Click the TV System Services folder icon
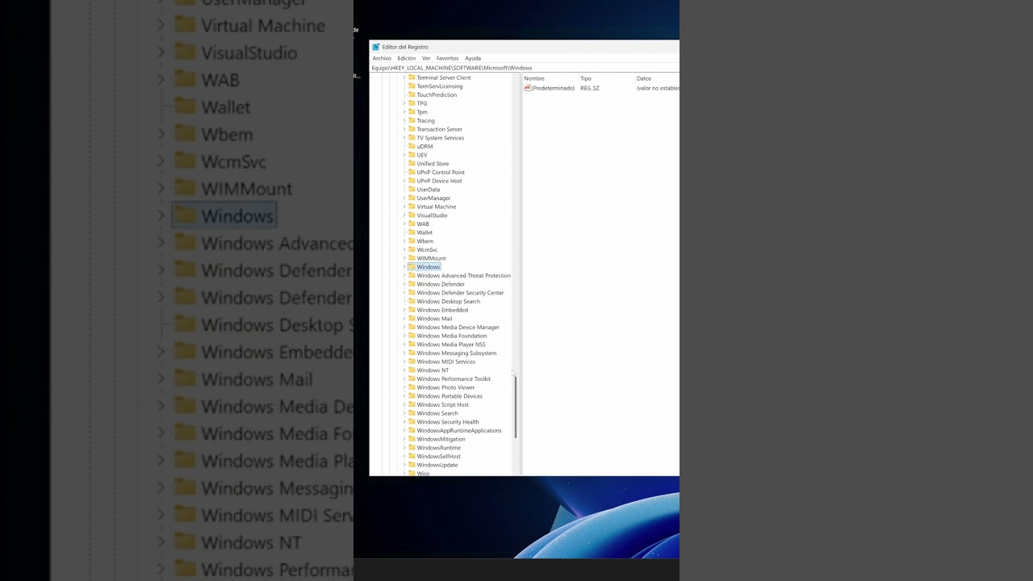Image resolution: width=1033 pixels, height=581 pixels. click(x=412, y=138)
